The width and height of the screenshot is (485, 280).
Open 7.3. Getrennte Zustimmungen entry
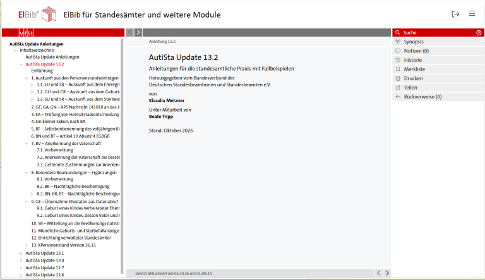(x=78, y=165)
